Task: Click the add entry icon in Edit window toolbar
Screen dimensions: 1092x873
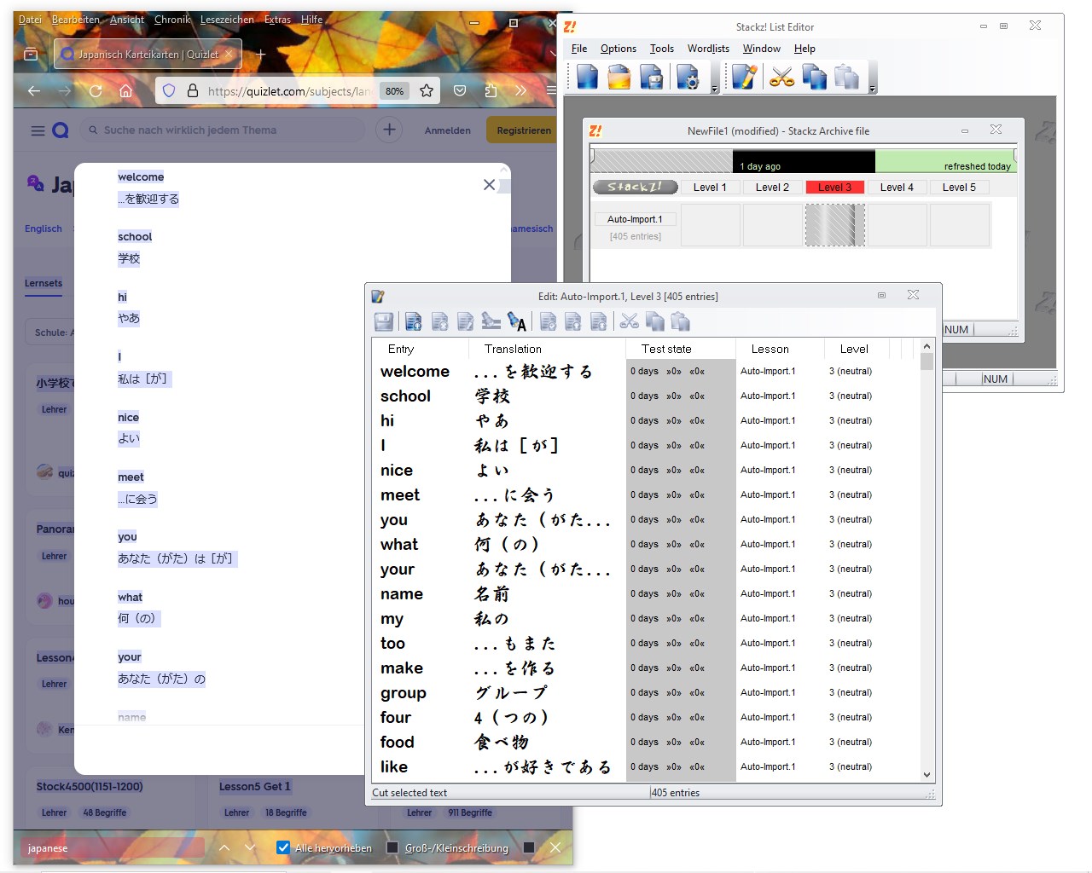Action: point(414,321)
